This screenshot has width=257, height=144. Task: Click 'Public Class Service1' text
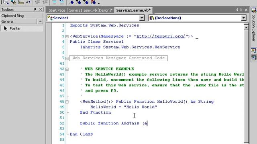(97, 42)
